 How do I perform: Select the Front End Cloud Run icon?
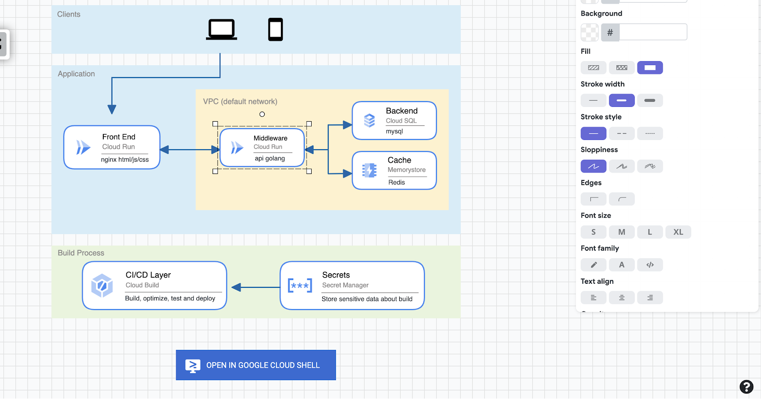click(x=83, y=147)
